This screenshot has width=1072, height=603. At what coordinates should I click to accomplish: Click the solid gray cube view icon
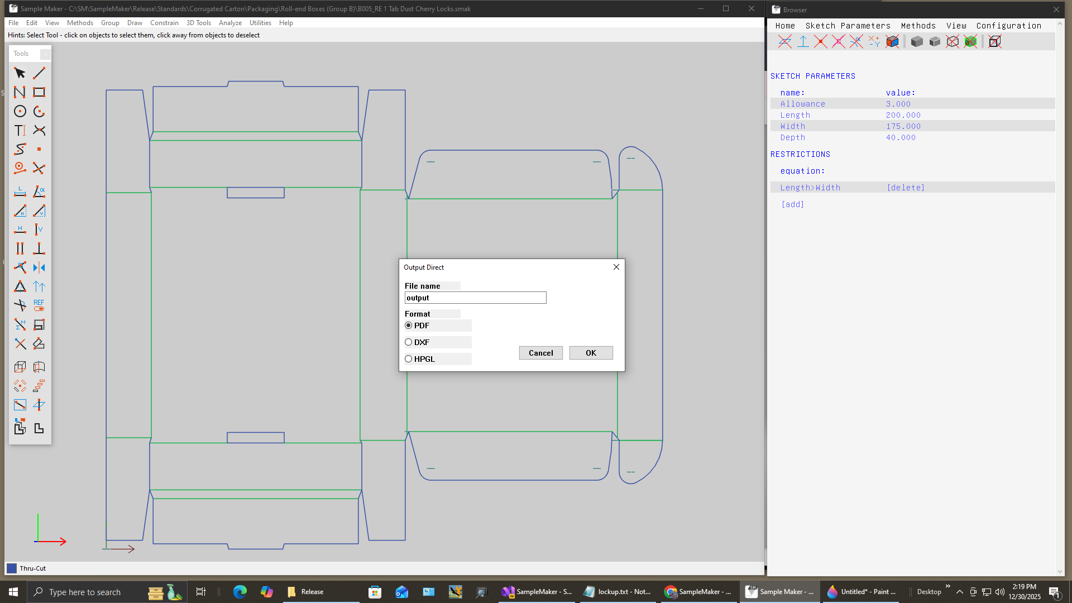tap(917, 41)
